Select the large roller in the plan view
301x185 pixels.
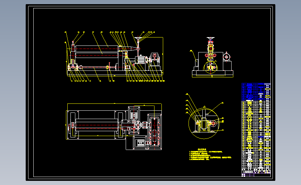click(97, 125)
